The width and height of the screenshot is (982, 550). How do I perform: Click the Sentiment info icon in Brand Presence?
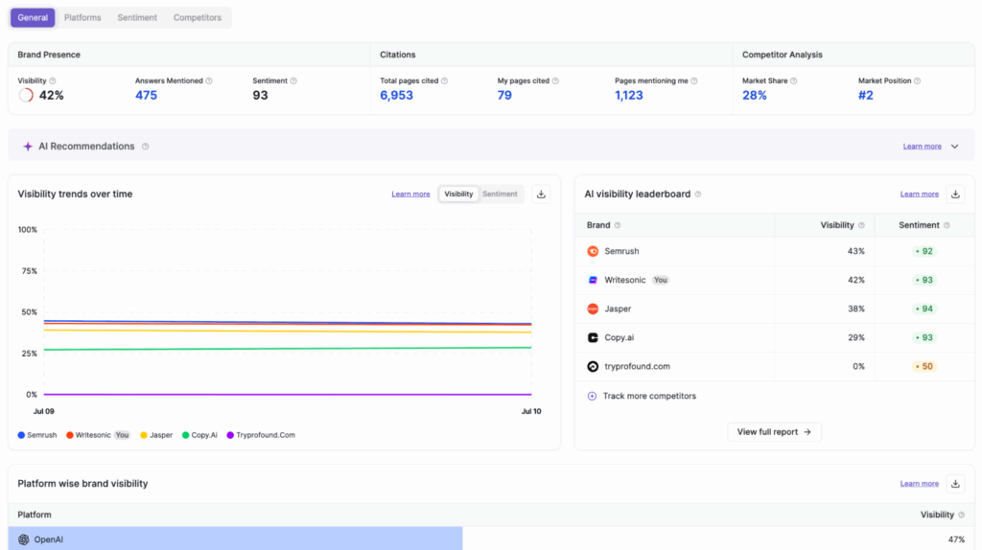click(293, 80)
